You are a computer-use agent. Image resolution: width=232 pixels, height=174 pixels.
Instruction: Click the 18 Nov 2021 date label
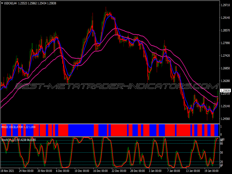tap(7, 171)
